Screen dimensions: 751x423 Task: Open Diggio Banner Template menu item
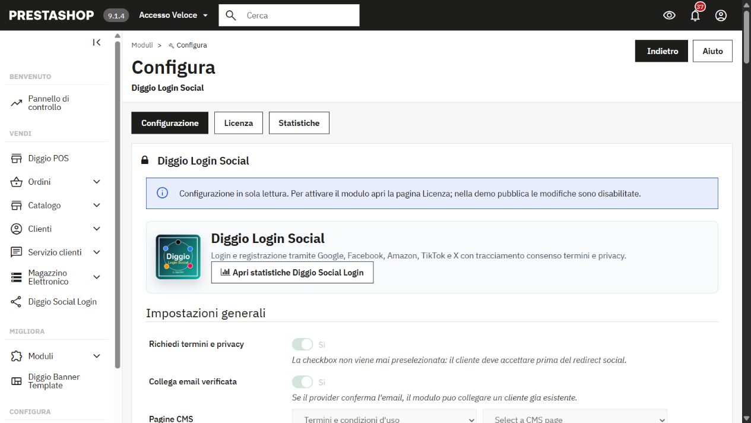click(x=56, y=381)
